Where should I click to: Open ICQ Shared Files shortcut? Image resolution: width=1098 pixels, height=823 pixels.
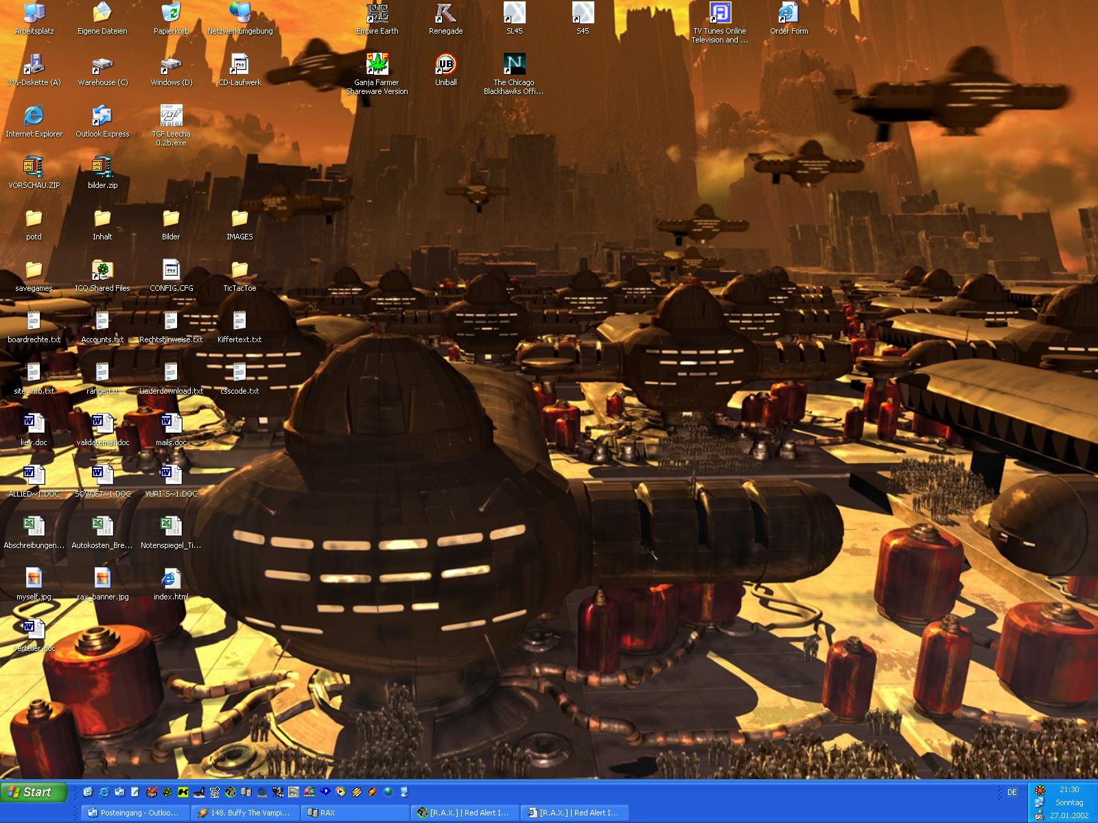(x=102, y=276)
